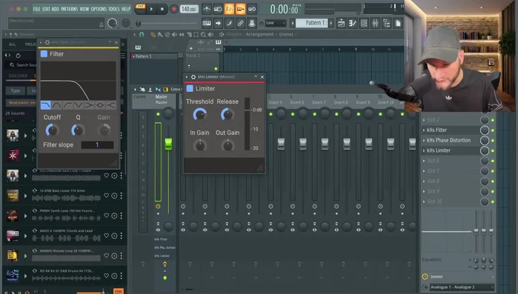Viewport: 518px width, 294px height.
Task: Click the Play button in transport
Action: pos(151,9)
